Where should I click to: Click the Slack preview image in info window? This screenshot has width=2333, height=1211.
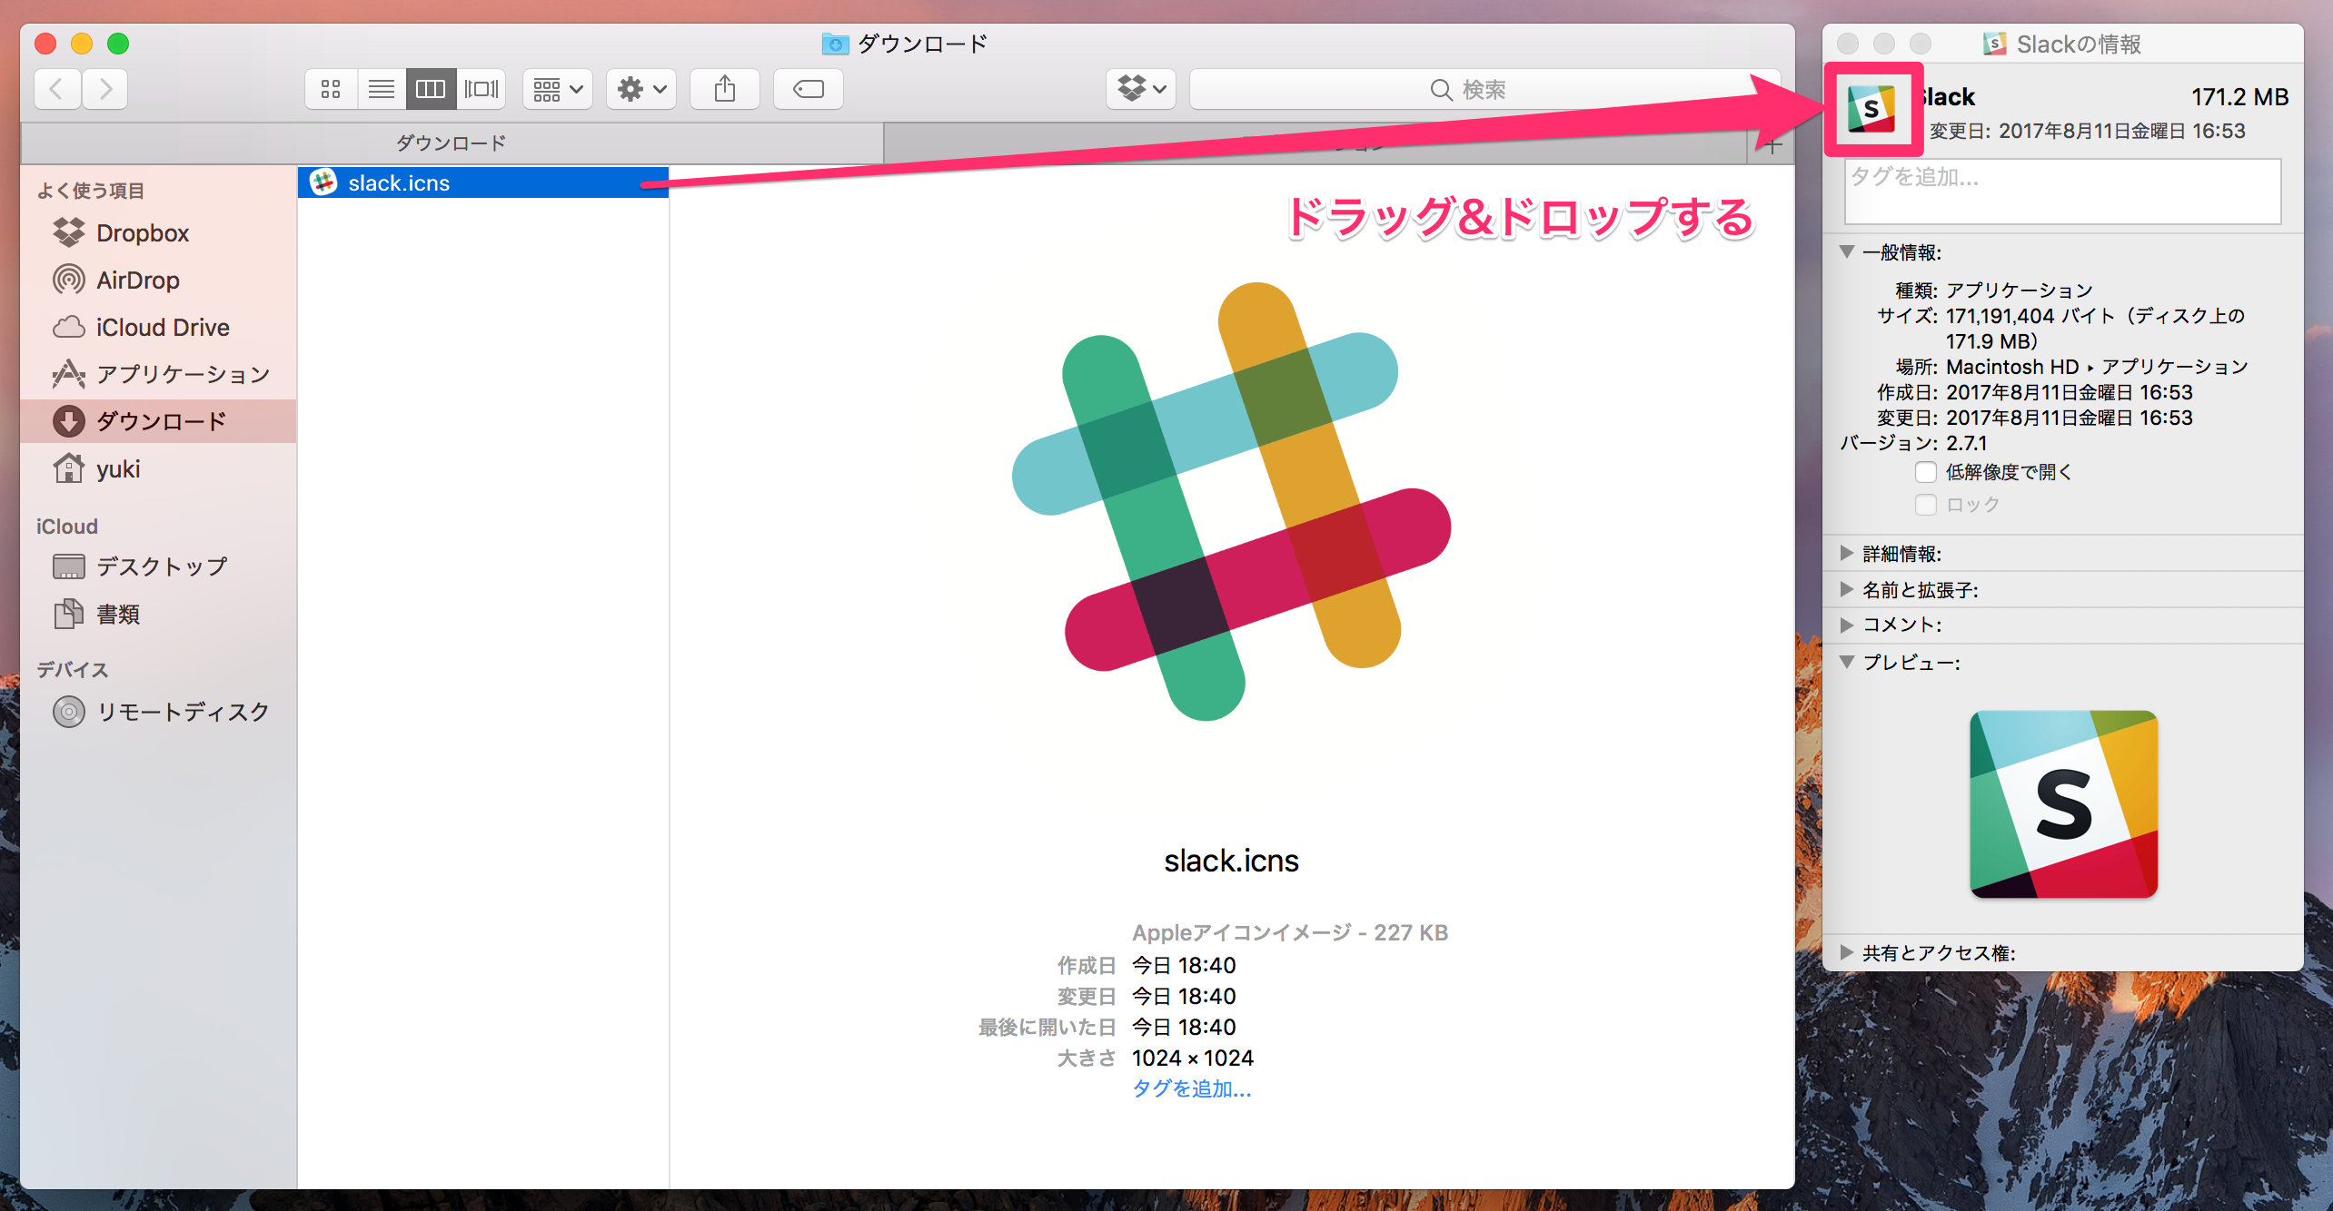[x=2063, y=804]
